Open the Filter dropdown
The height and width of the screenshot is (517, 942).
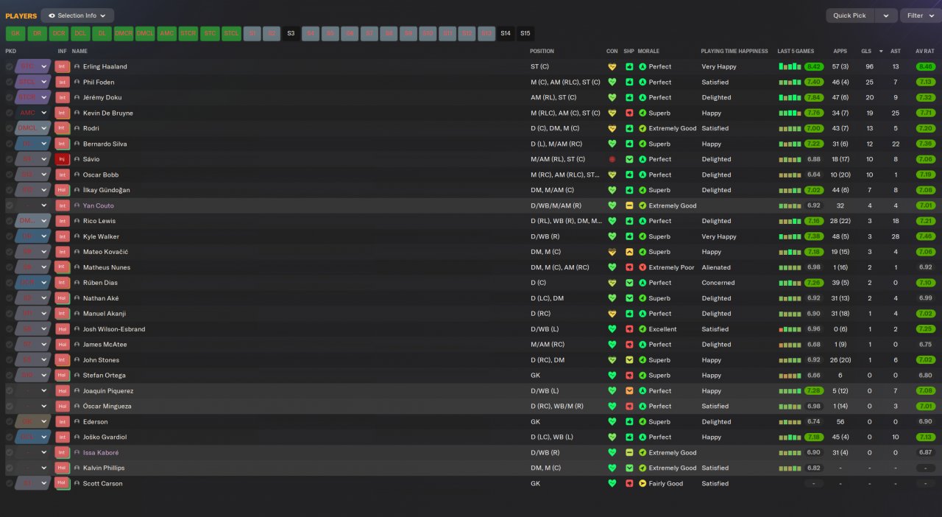click(920, 15)
